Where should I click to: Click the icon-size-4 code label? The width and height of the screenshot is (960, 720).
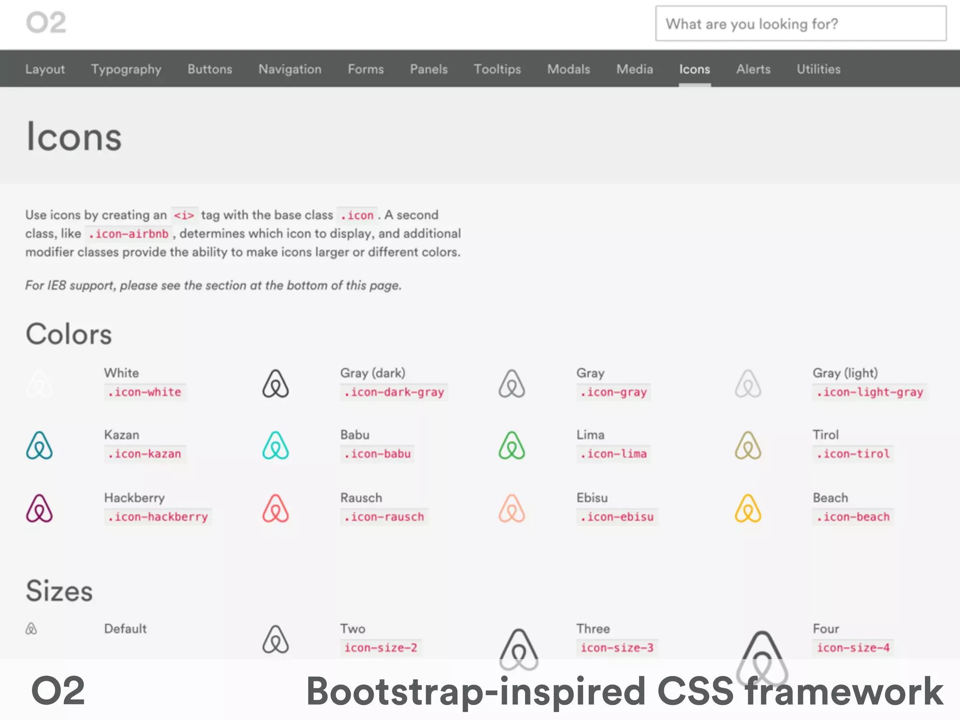click(853, 648)
